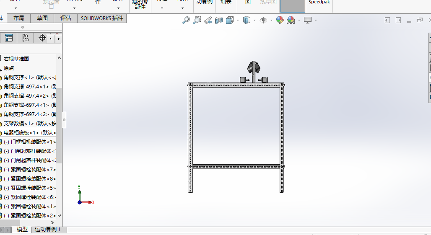Click the feature tree filter input field

click(30, 49)
